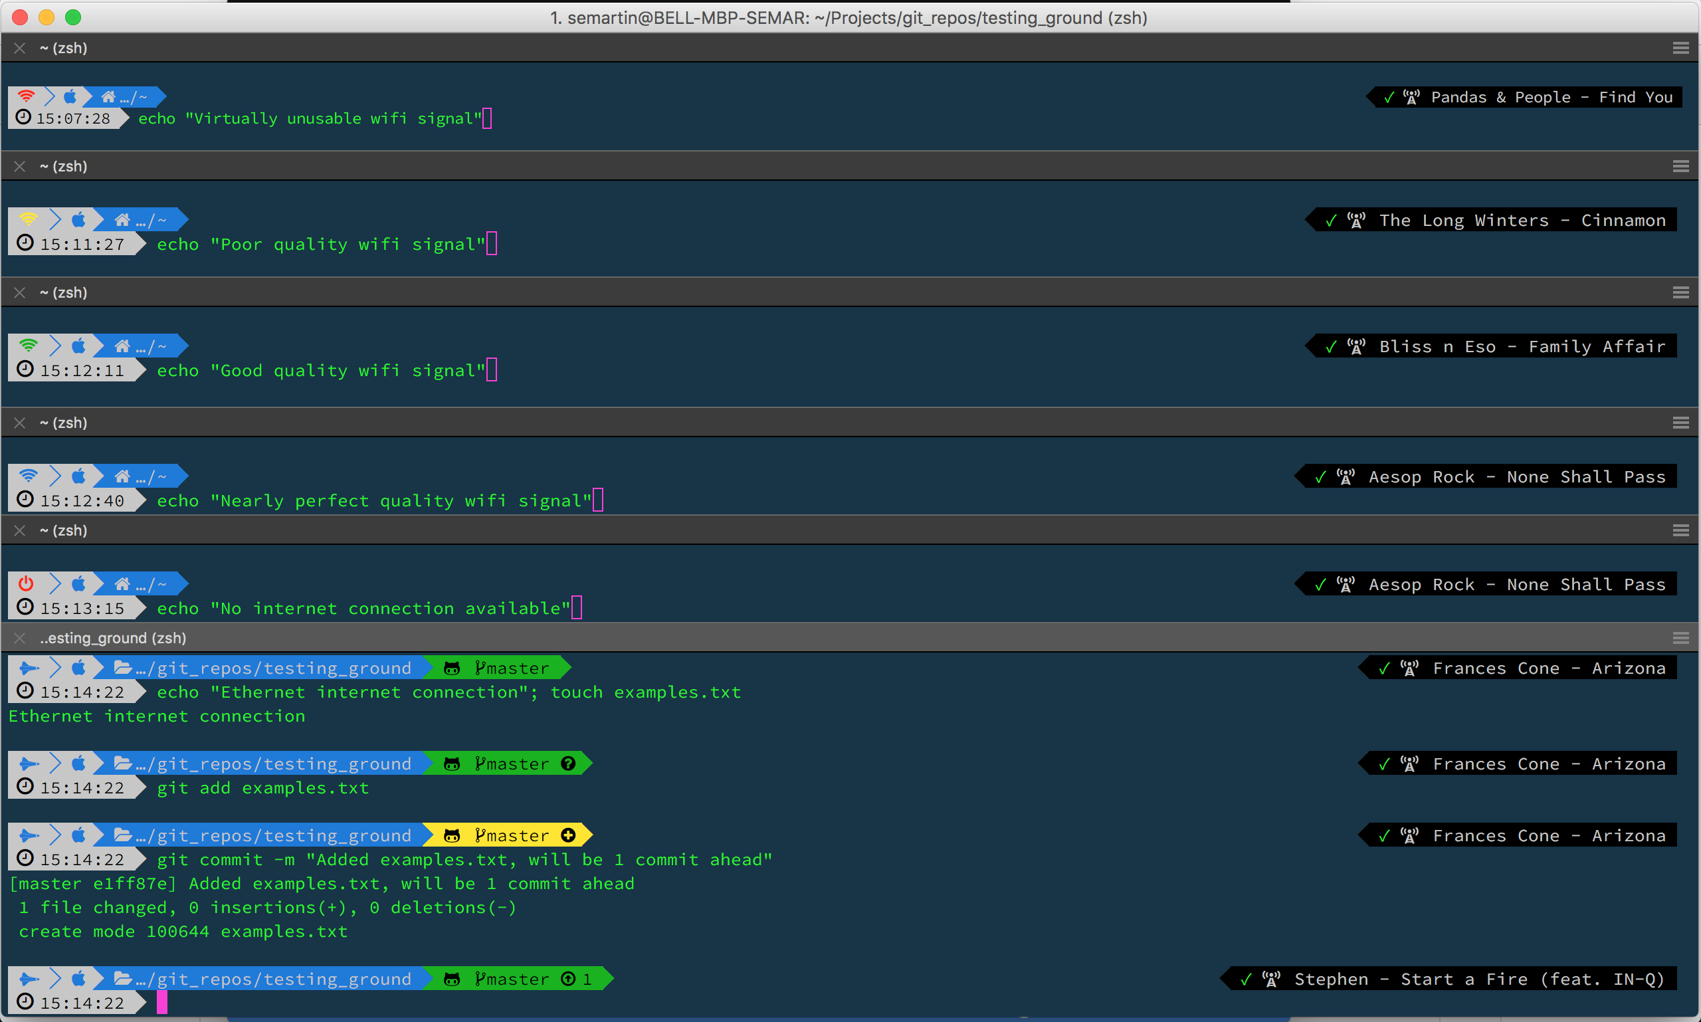Viewport: 1701px width, 1022px height.
Task: Open the menu of the esting_ground pane
Action: (1680, 638)
